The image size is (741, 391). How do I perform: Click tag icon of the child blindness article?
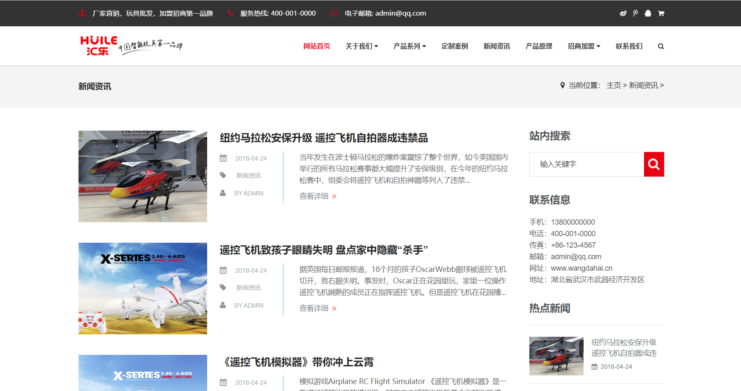pos(223,287)
